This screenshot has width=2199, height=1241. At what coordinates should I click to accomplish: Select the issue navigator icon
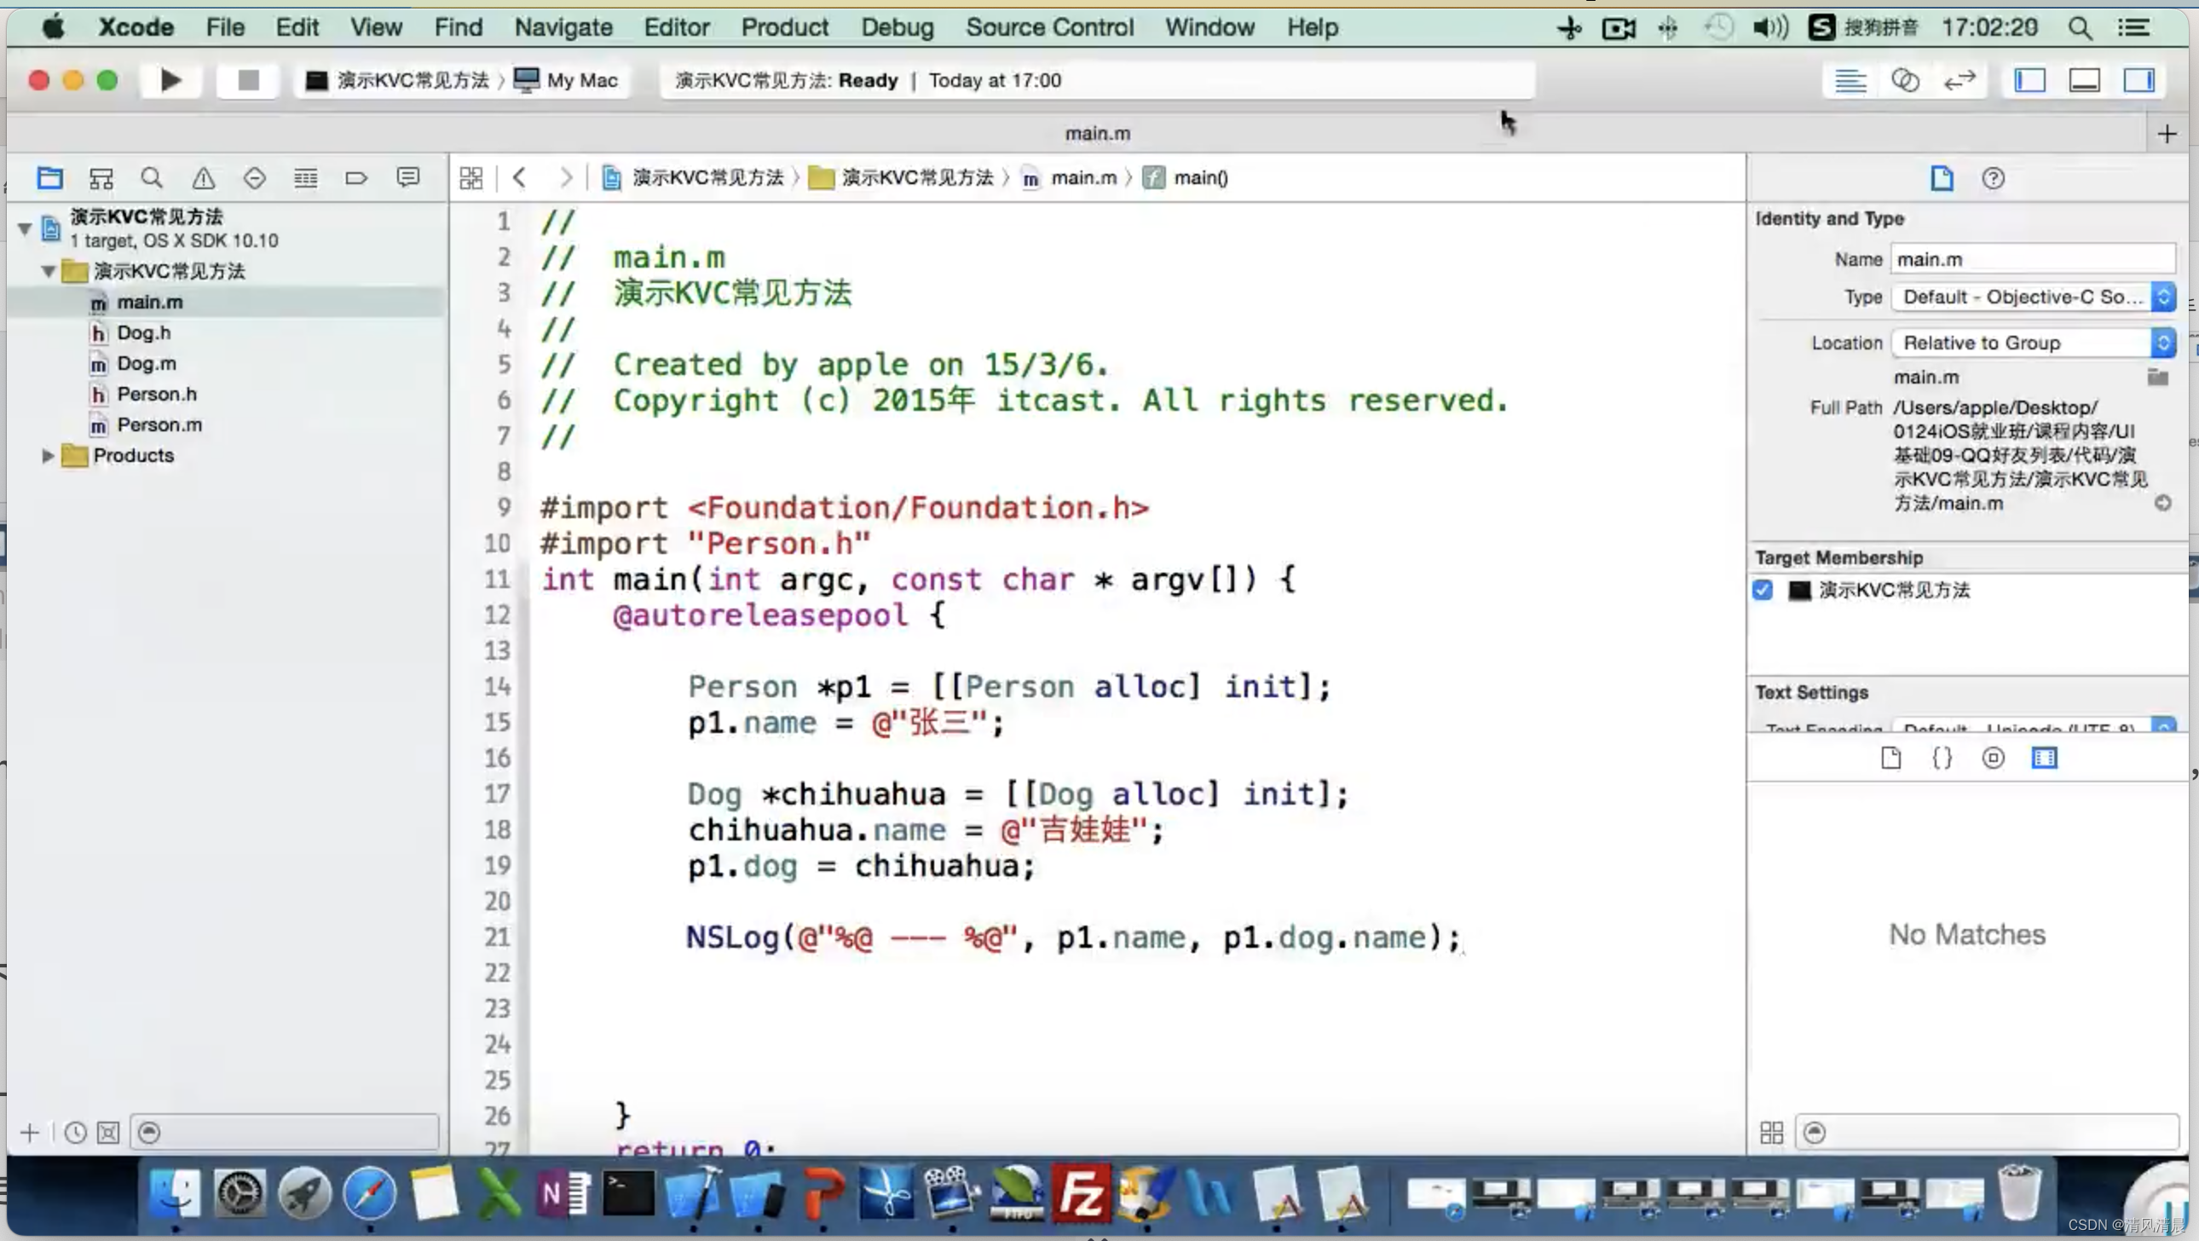202,178
